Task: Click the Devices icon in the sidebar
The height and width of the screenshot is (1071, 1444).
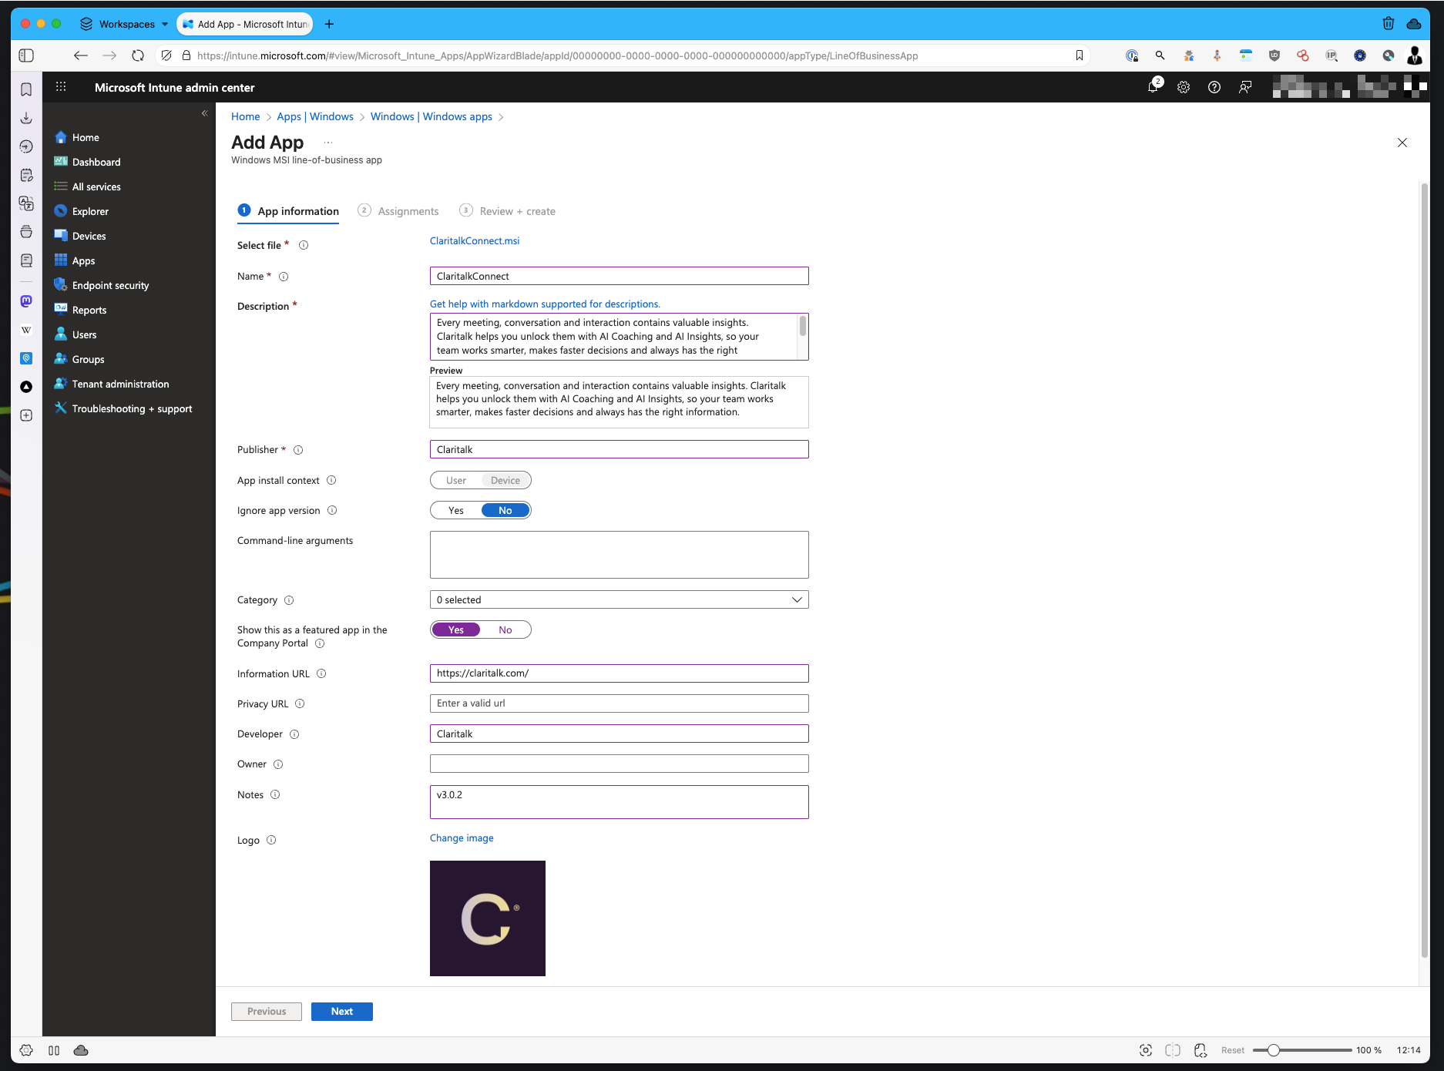Action: [61, 236]
